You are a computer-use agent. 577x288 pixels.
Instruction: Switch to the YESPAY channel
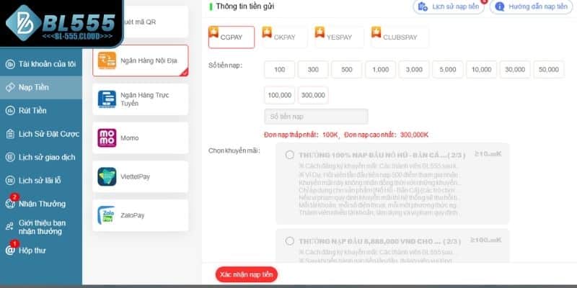point(339,37)
